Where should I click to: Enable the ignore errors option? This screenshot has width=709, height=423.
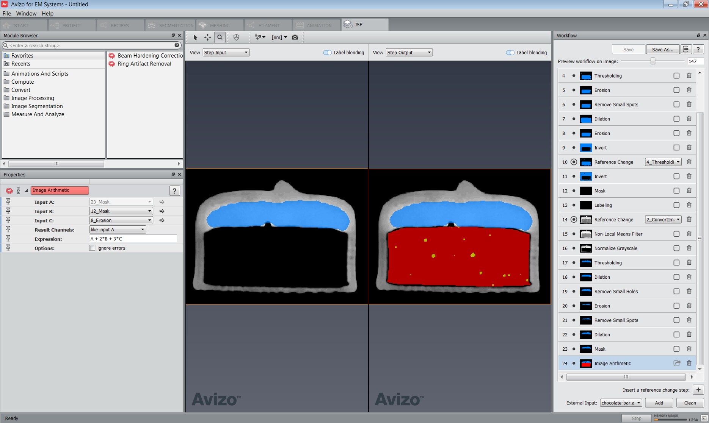coord(92,248)
